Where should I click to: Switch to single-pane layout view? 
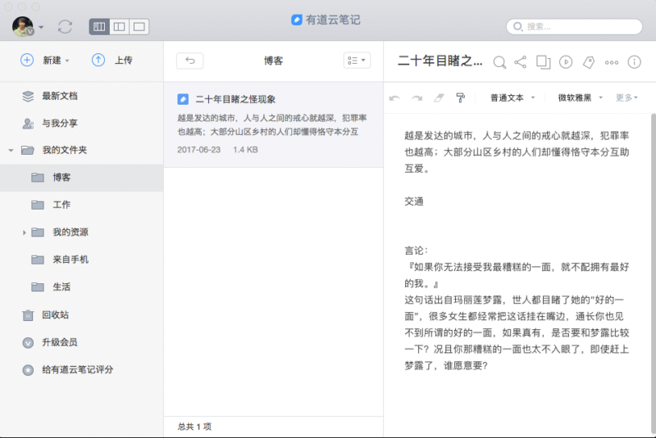139,27
